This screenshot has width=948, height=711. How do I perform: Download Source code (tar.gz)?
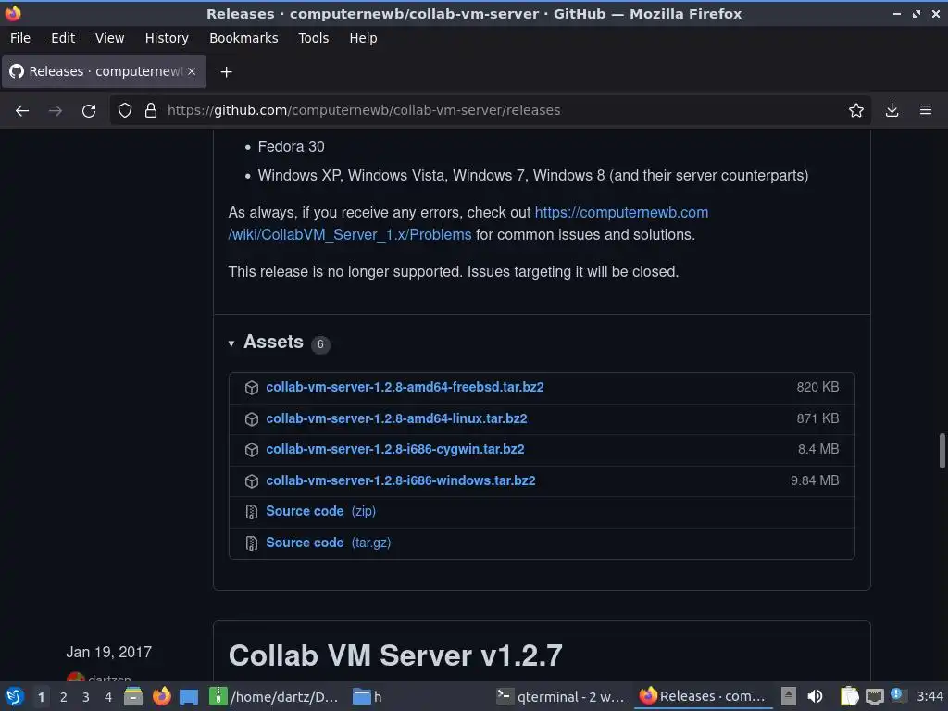pos(329,543)
